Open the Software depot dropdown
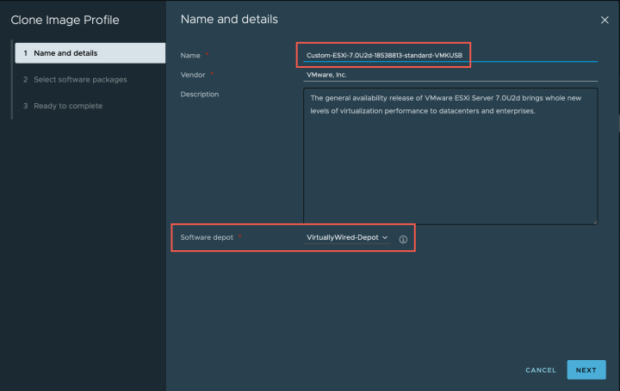This screenshot has width=620, height=391. click(x=347, y=237)
